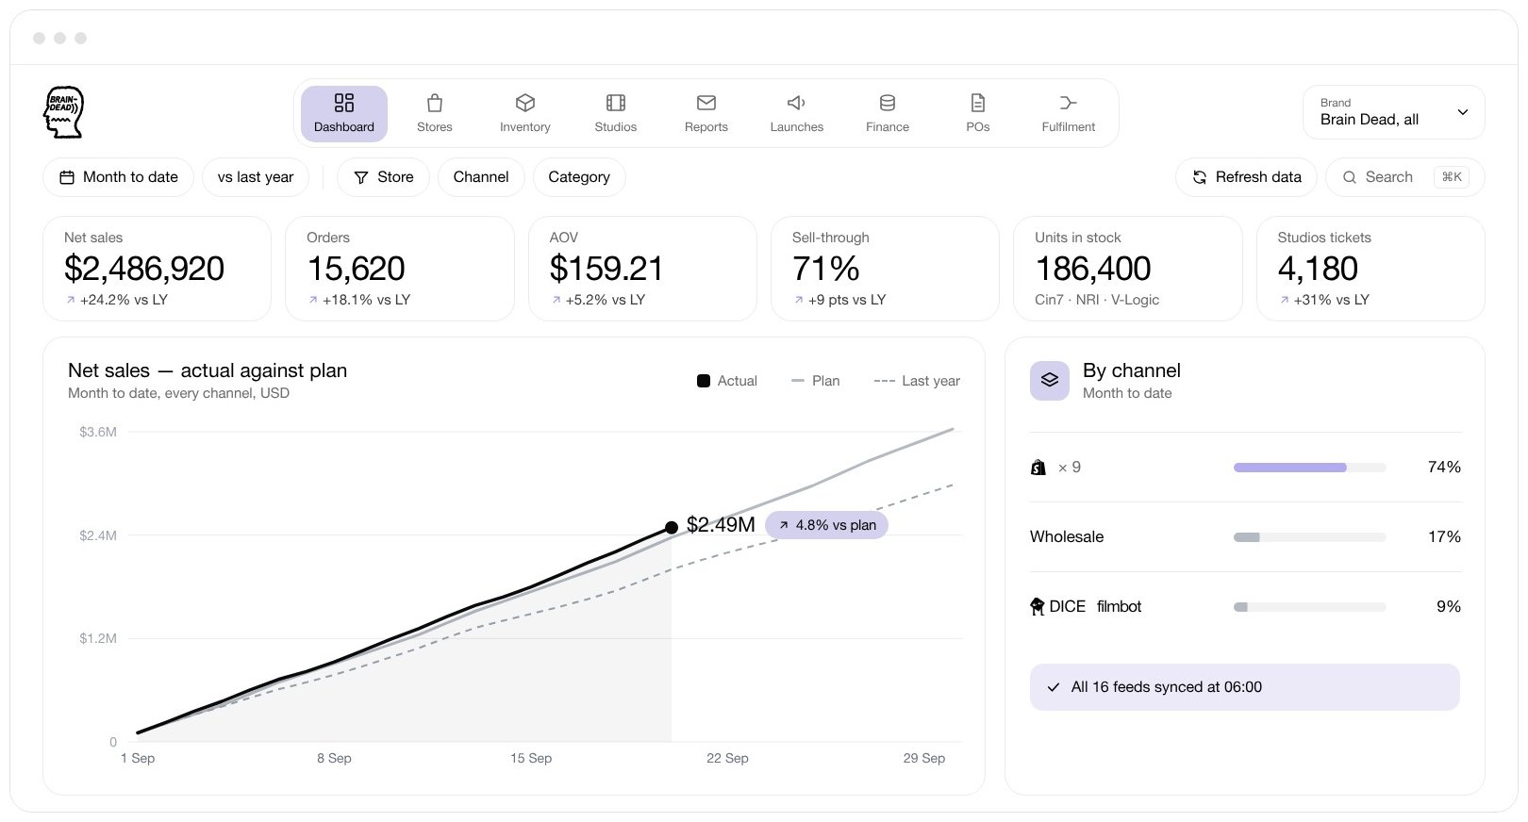Click the Month to date calendar icon
Screen dimensions: 1528x822
click(67, 177)
